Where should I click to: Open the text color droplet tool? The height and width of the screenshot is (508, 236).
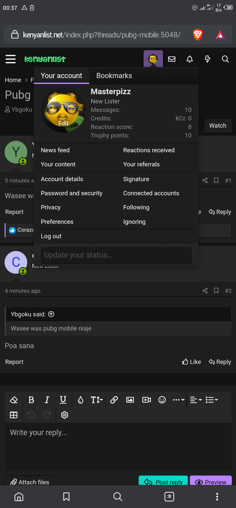pyautogui.click(x=80, y=400)
